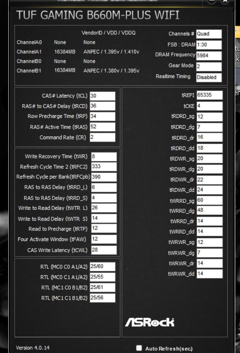Select the tWTR_L field showing 26
240x353 pixels.
[104, 208]
